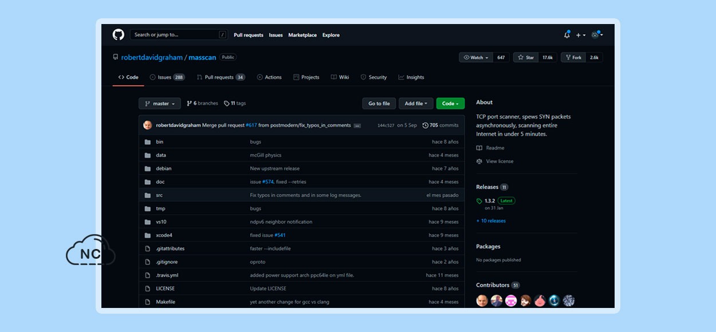
Task: Open the doc folder
Action: [160, 182]
